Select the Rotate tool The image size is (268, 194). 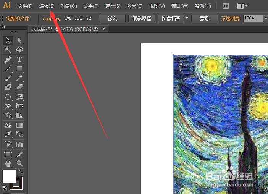[x=8, y=97]
